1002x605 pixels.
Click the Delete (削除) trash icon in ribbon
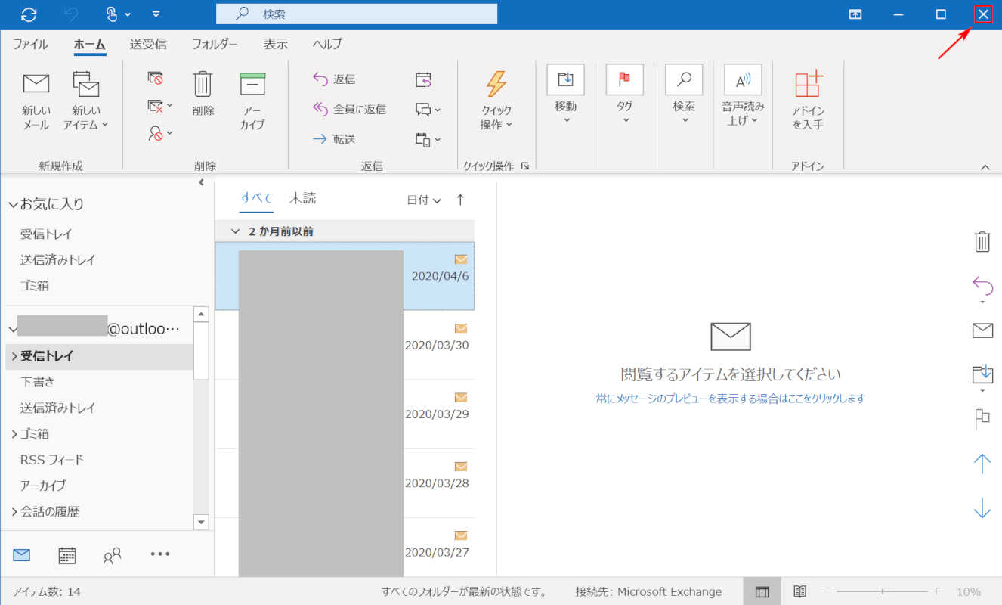point(203,84)
